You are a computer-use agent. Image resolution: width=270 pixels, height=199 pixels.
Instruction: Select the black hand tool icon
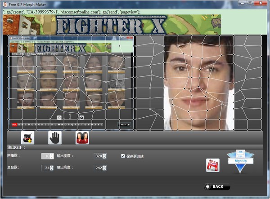55,138
